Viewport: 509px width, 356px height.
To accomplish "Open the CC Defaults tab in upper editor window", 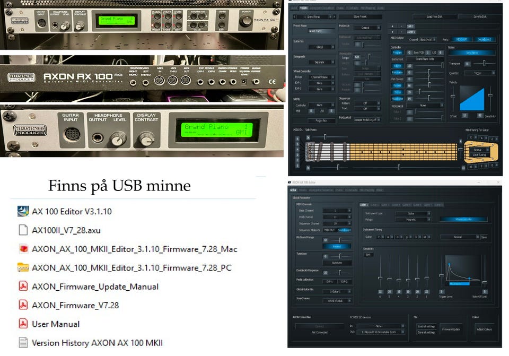I will [x=352, y=8].
